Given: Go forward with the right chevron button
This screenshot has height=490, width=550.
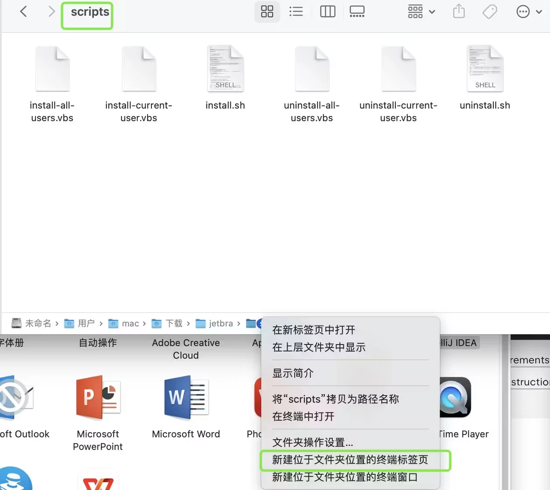Looking at the screenshot, I should 51,12.
